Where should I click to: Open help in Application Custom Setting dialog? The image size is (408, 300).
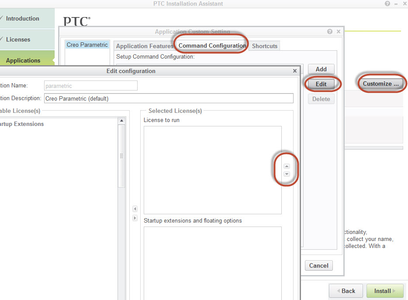(x=330, y=31)
